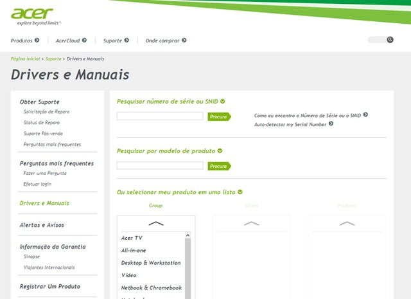Open Alertas e Avisos in sidebar
Image resolution: width=411 pixels, height=299 pixels.
42,225
